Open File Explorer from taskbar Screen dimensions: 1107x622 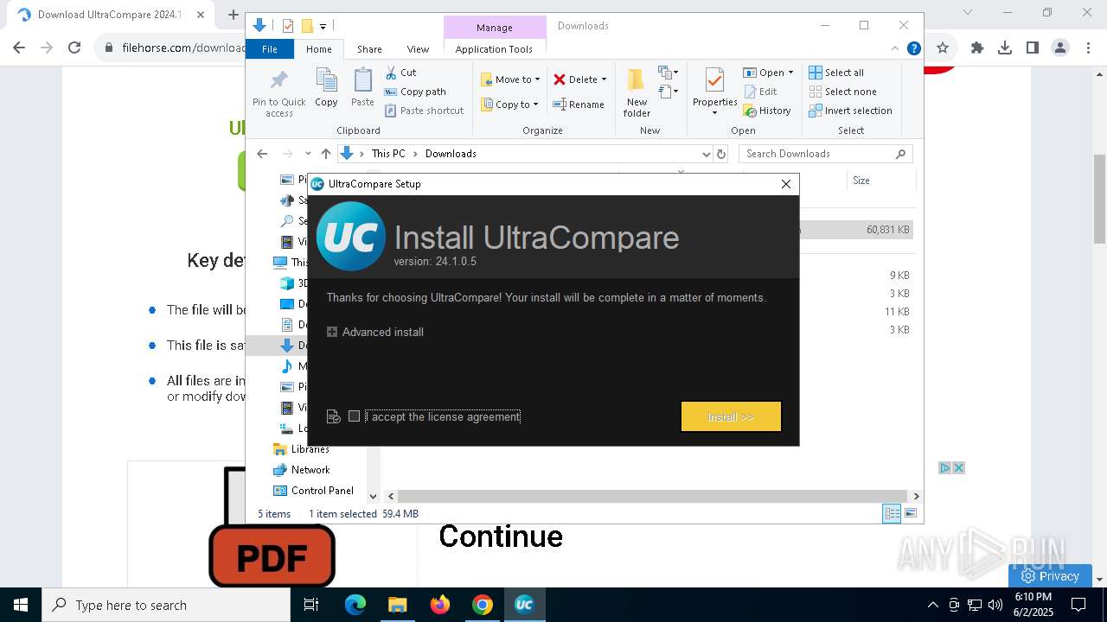398,605
